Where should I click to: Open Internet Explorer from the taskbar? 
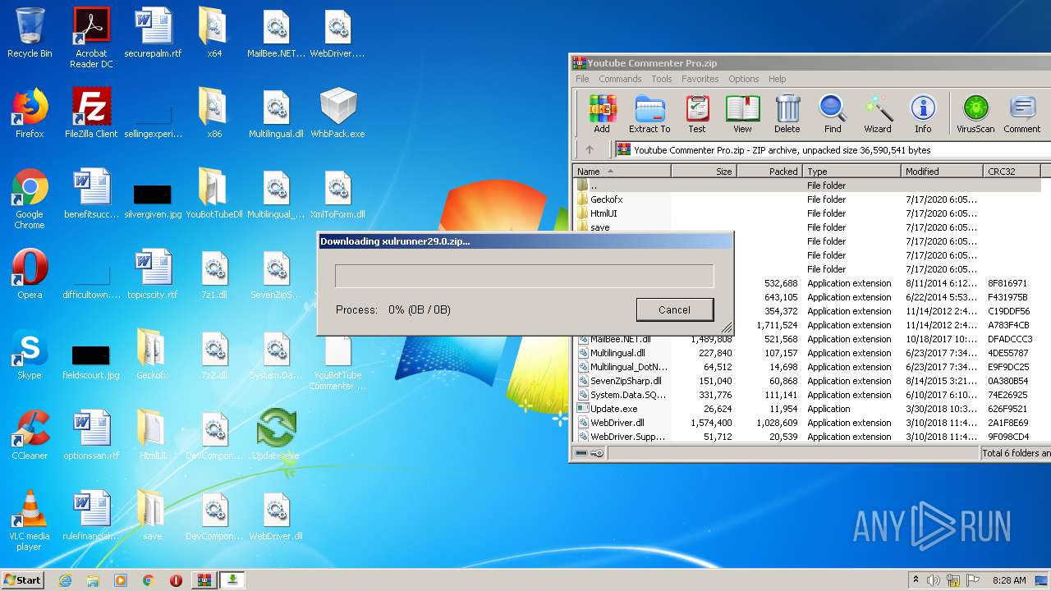(65, 580)
